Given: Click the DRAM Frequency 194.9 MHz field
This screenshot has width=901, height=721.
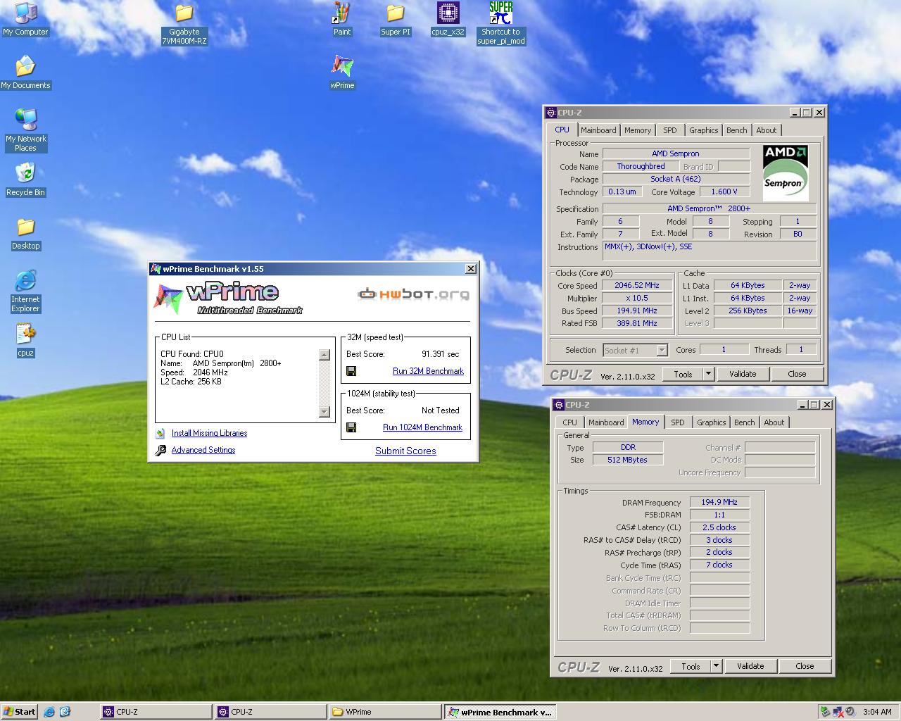Looking at the screenshot, I should [719, 502].
